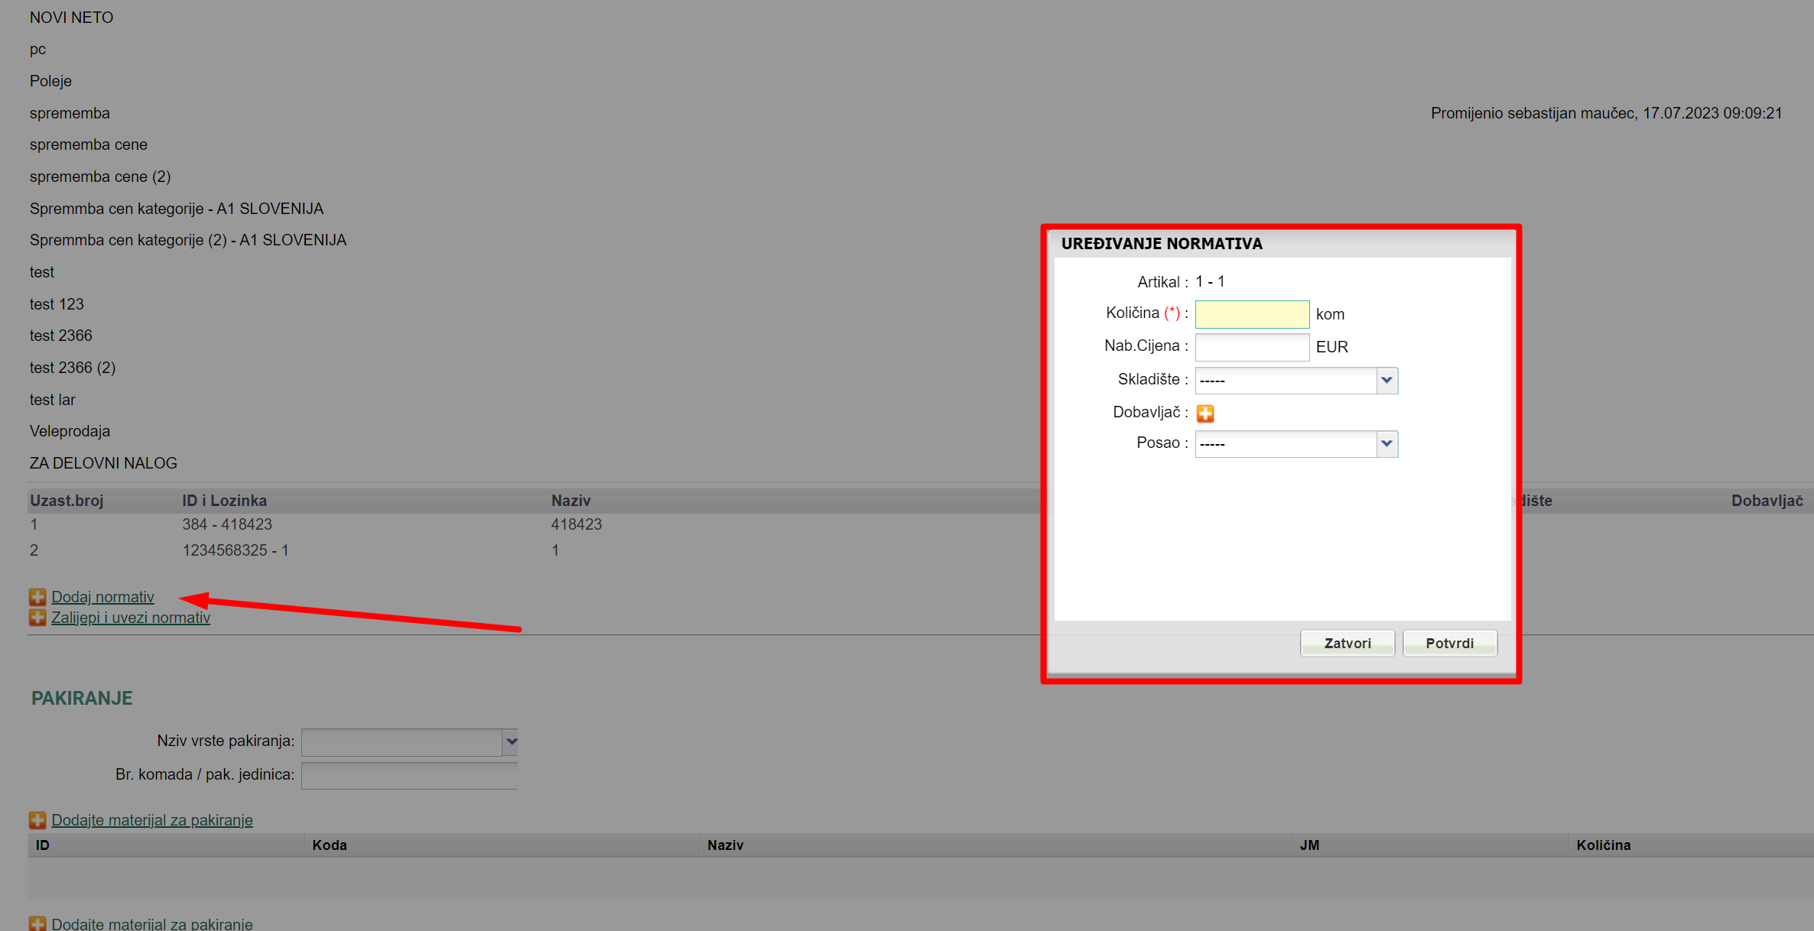
Task: Select normative row 384 - 418423
Action: click(x=227, y=524)
